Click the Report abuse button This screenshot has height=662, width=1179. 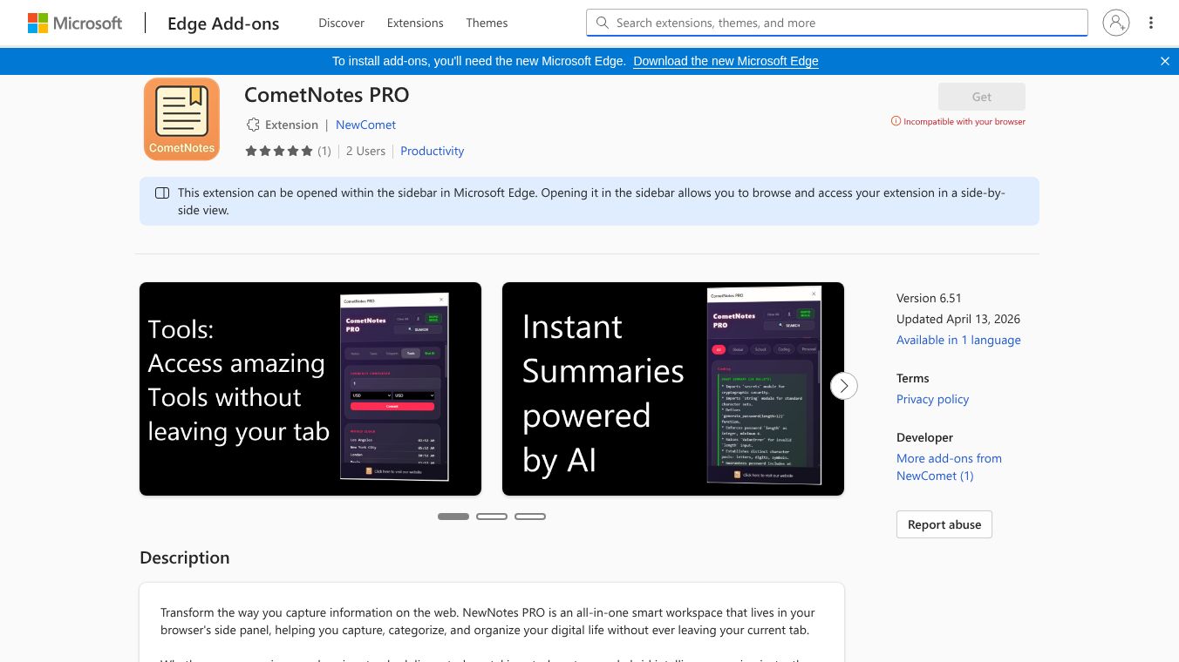(944, 524)
